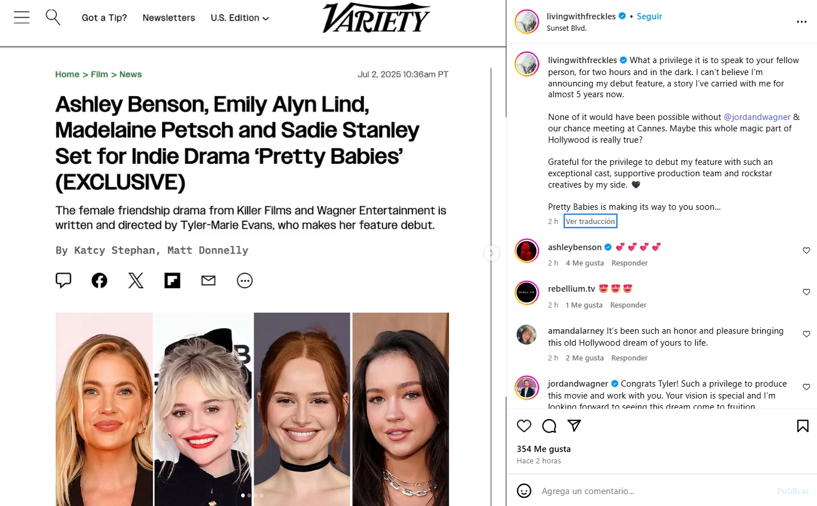This screenshot has height=506, width=817.
Task: Save post with the bookmark icon
Action: (803, 426)
